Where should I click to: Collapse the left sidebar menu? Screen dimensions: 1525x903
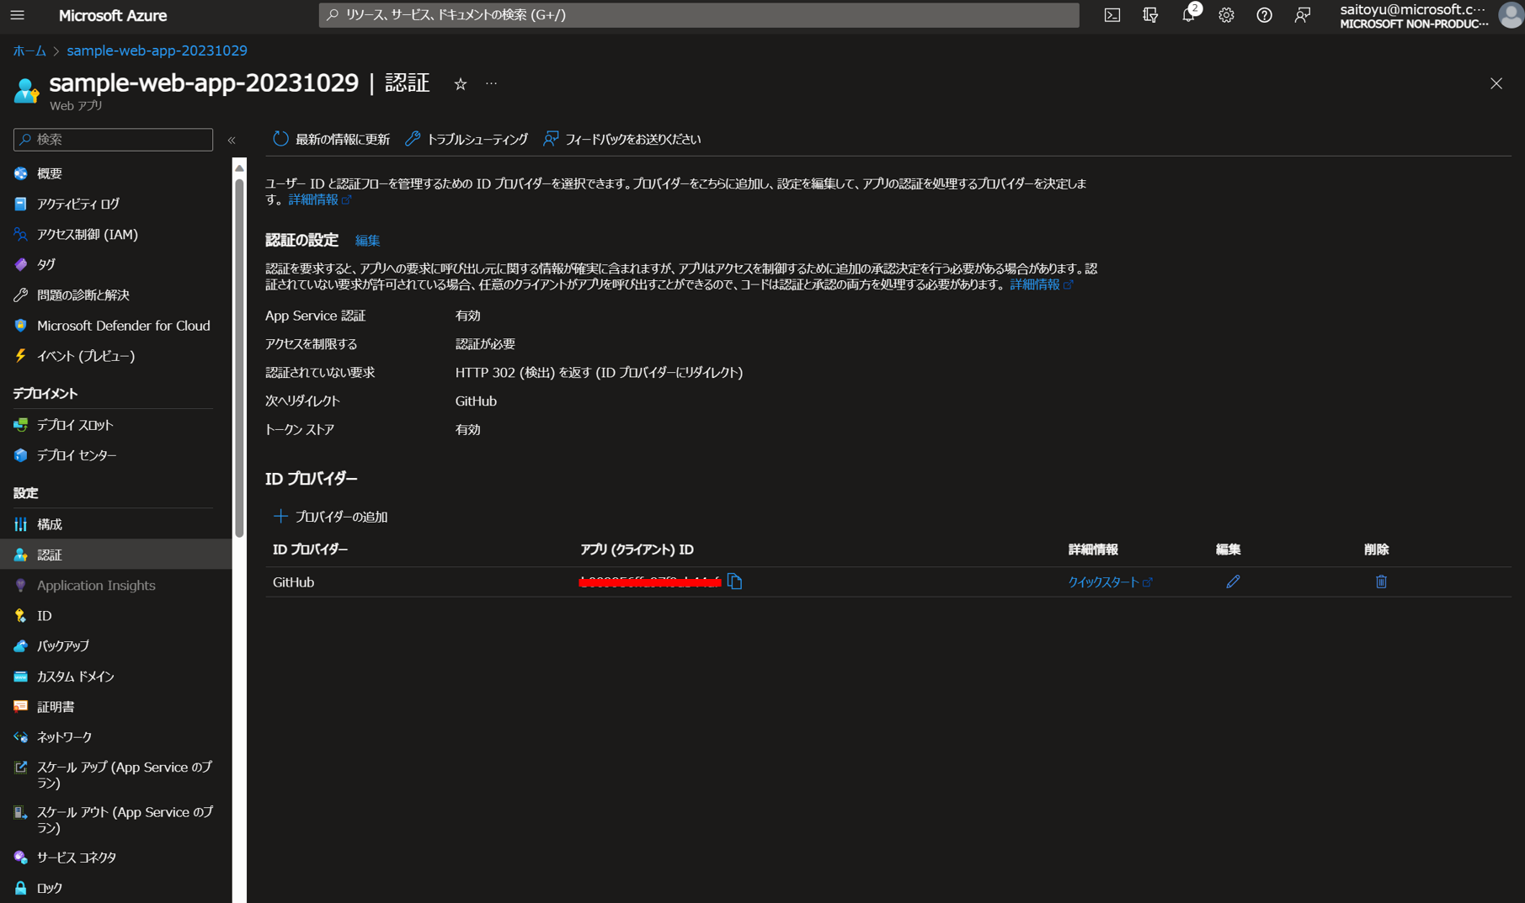(x=232, y=140)
